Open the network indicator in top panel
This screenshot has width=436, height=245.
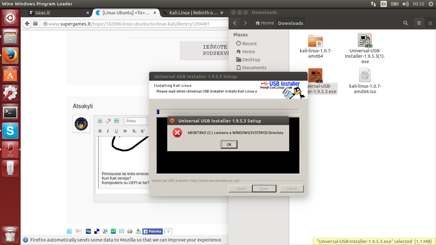point(373,4)
